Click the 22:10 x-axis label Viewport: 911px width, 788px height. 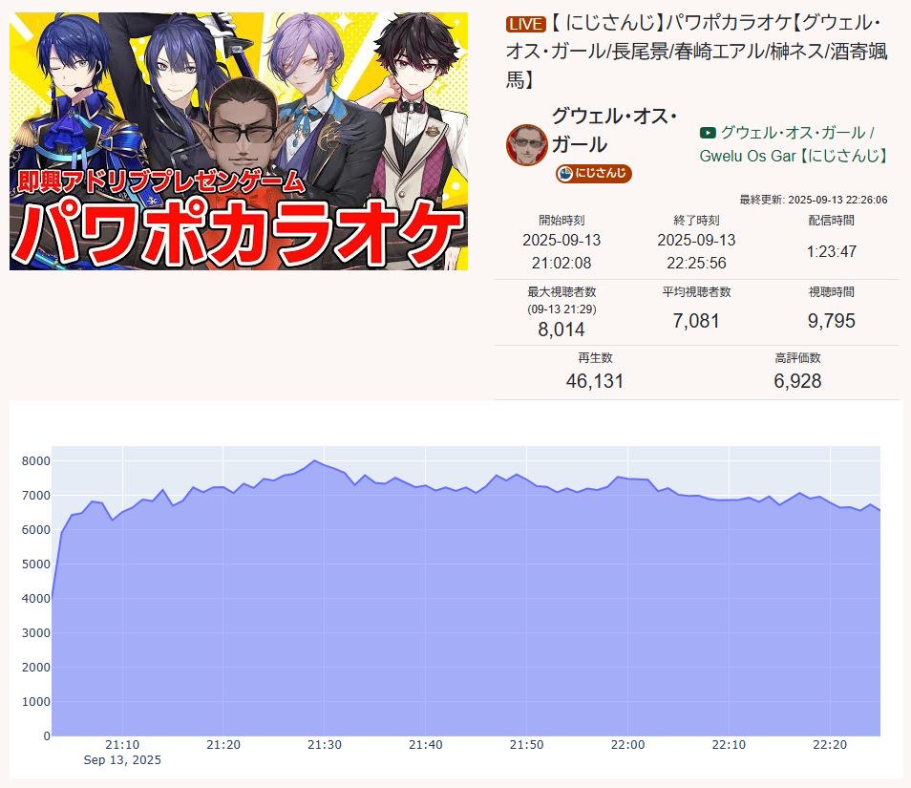[729, 744]
